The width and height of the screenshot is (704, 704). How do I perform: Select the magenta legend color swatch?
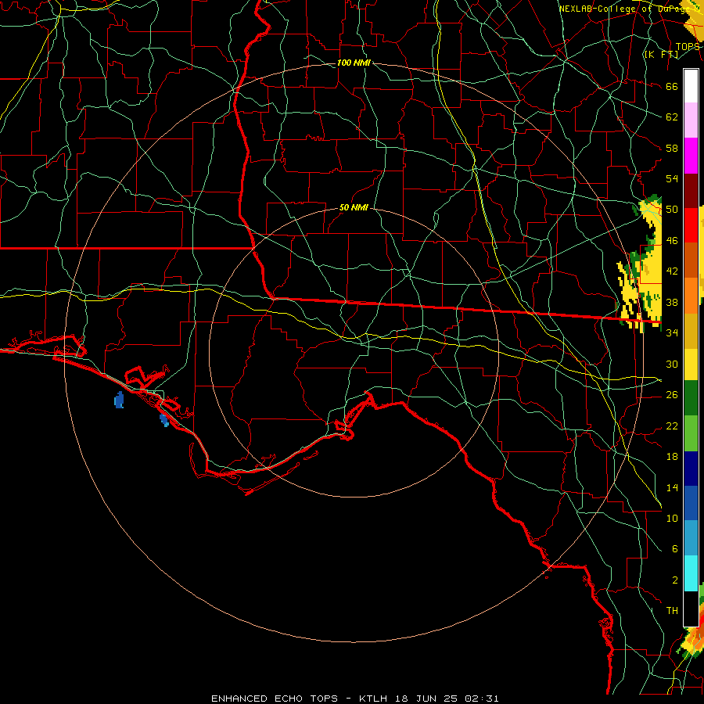pyautogui.click(x=691, y=156)
